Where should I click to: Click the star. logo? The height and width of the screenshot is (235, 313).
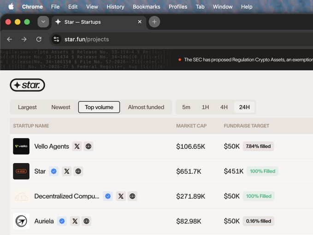pyautogui.click(x=27, y=85)
